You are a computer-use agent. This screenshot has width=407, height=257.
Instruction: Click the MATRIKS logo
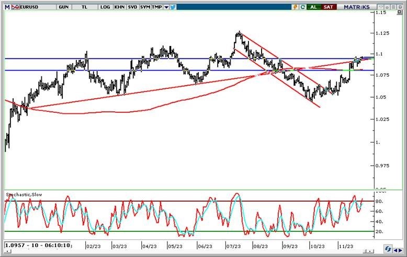click(357, 7)
